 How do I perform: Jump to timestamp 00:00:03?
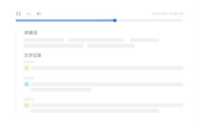29,62
